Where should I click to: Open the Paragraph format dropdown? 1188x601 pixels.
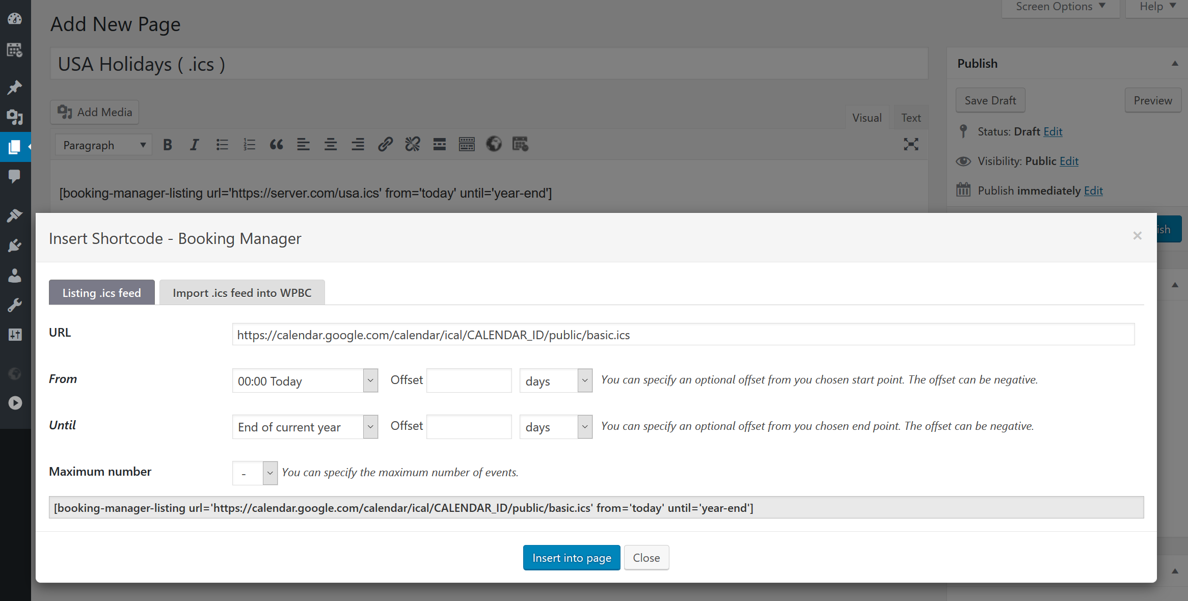pos(103,145)
